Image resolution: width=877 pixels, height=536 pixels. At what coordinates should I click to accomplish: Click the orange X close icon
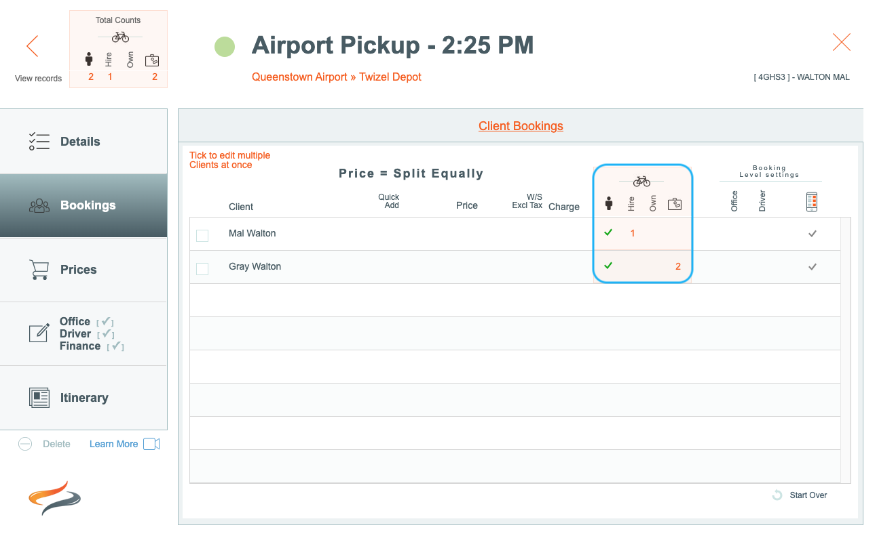click(842, 43)
